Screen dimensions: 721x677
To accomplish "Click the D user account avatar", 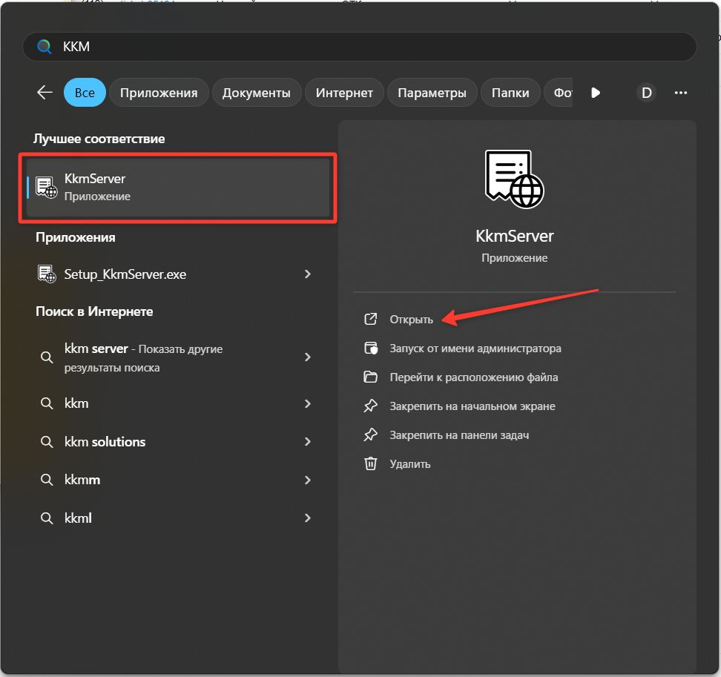I will click(646, 93).
